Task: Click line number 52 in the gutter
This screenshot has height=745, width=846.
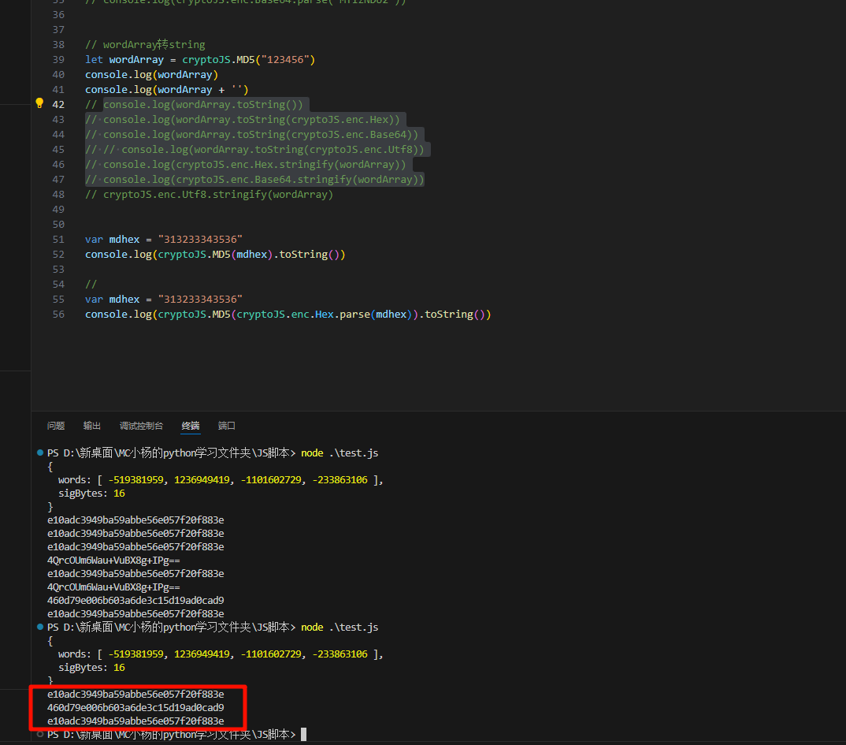Action: (58, 254)
